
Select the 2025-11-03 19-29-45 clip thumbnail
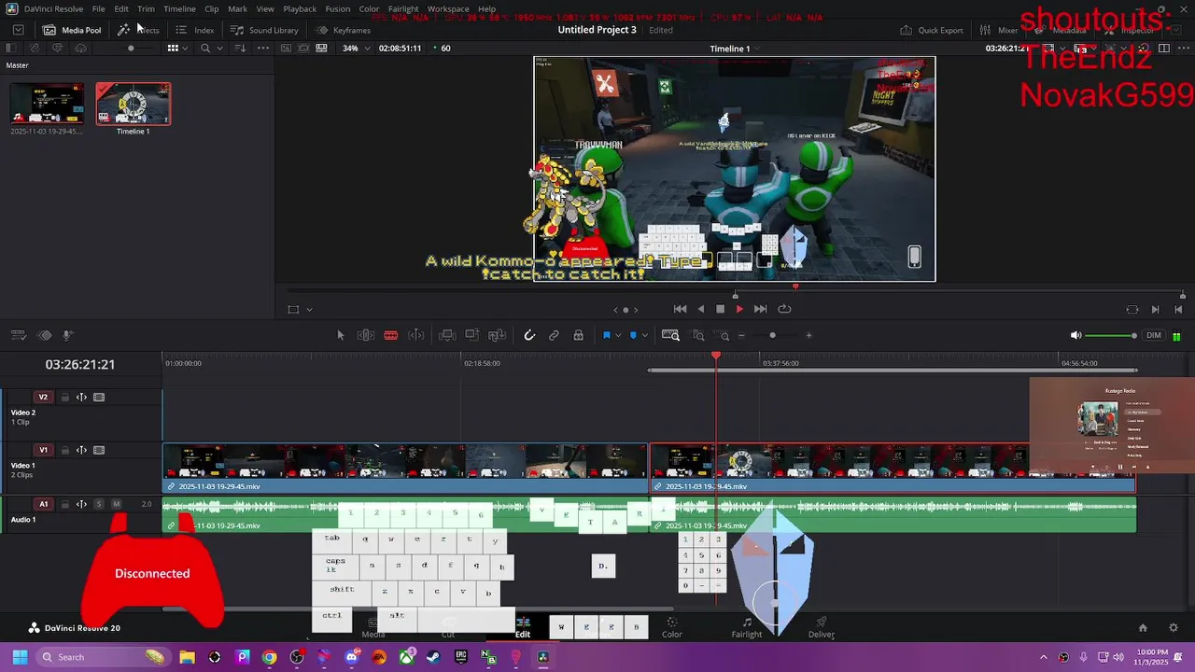47,104
